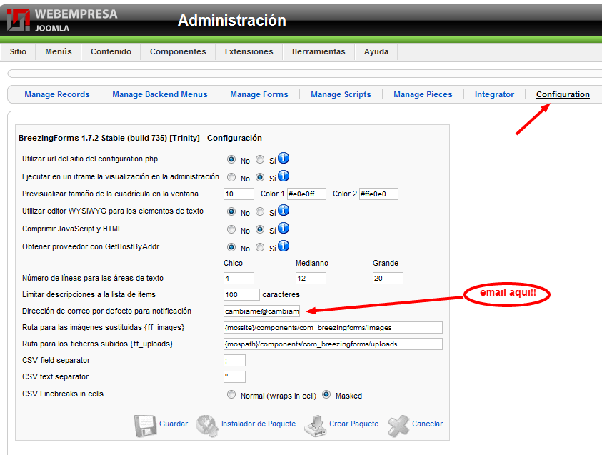This screenshot has width=602, height=455.
Task: Click the Instalador de Paquete link
Action: [x=259, y=424]
